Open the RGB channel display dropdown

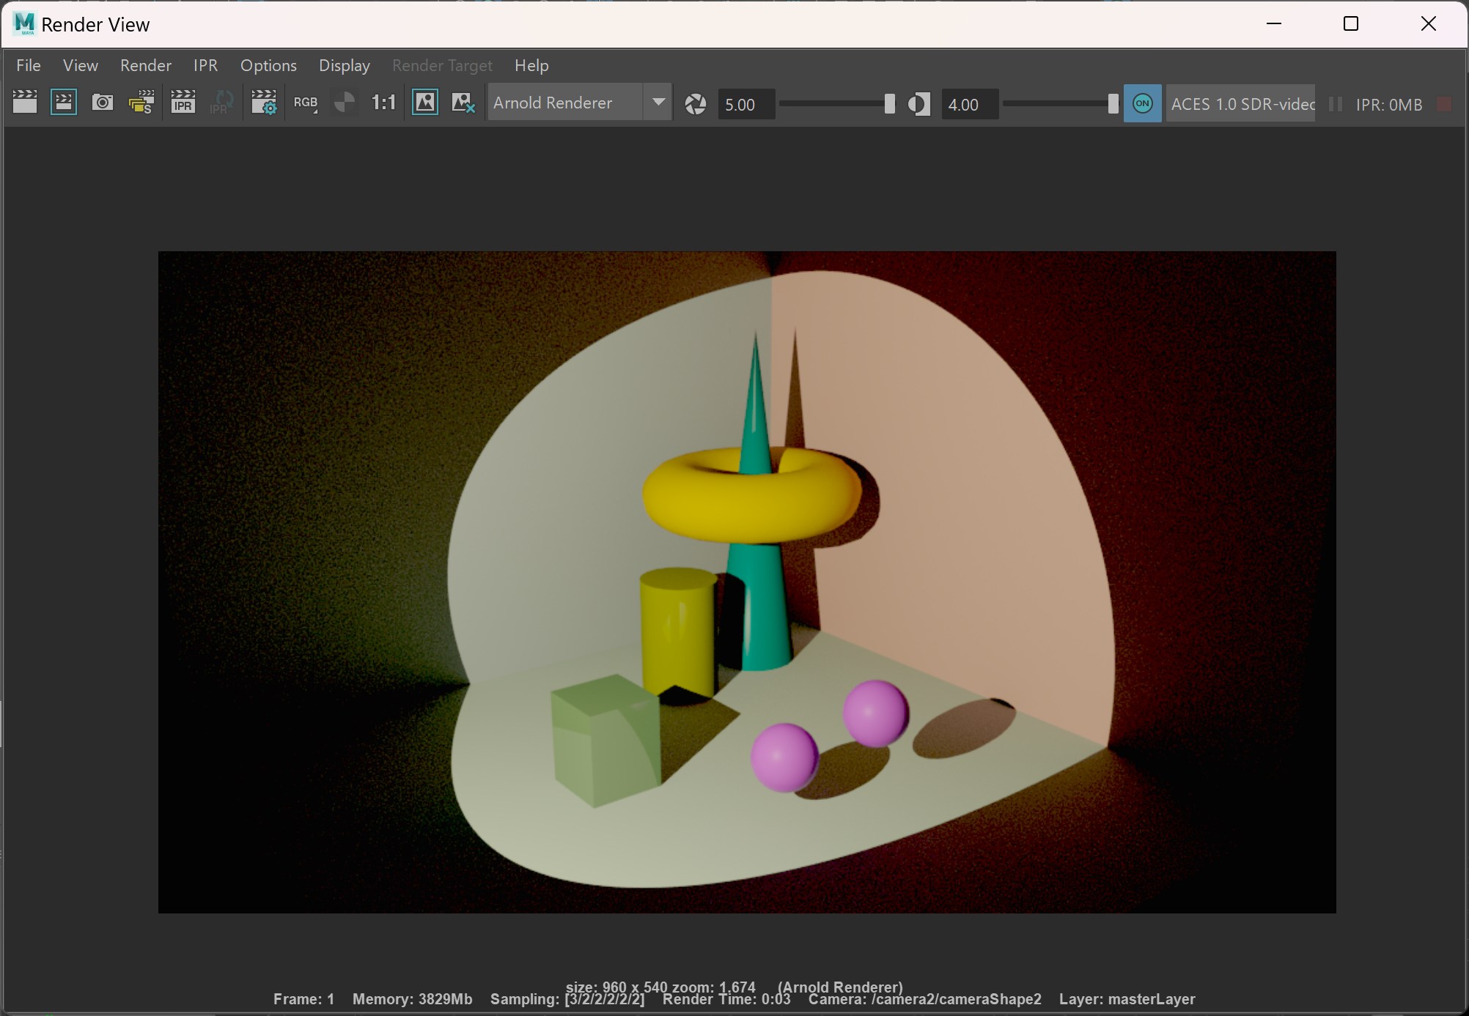point(306,103)
